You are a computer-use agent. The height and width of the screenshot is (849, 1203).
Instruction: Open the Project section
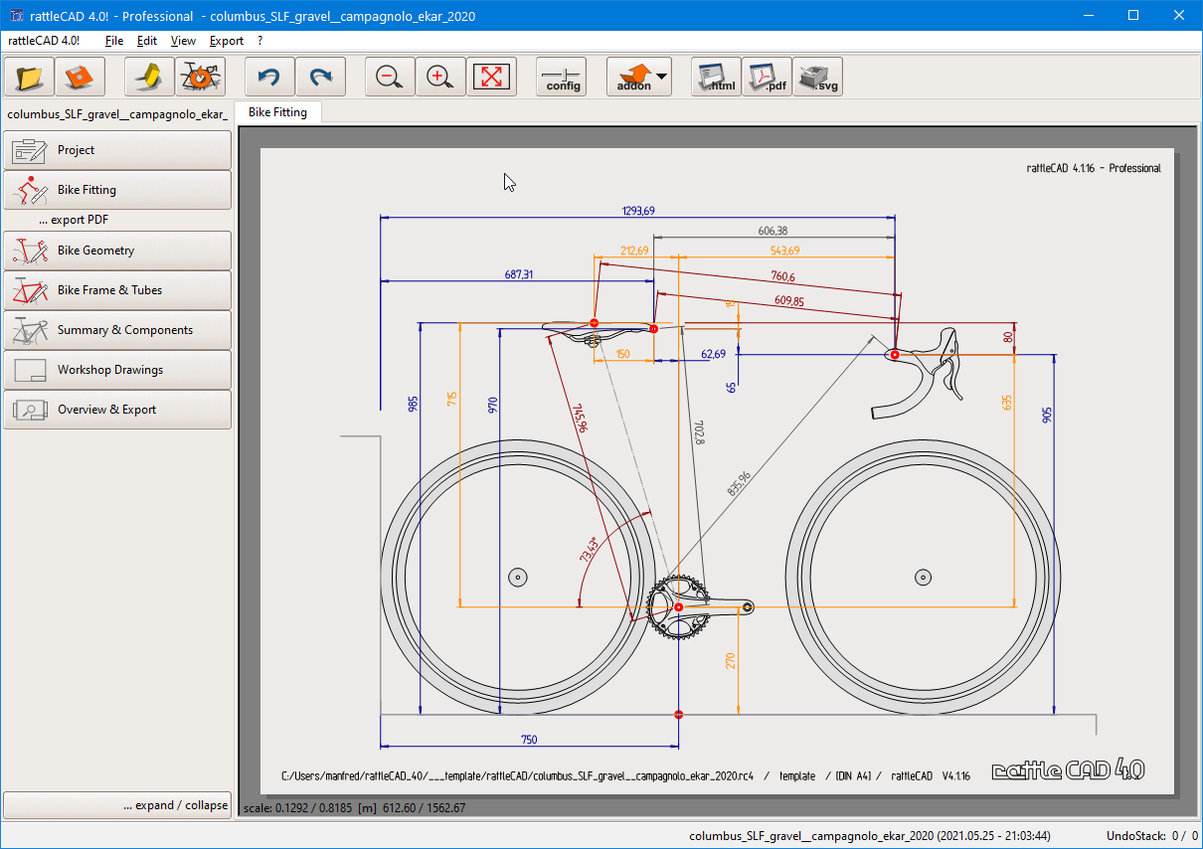pos(117,150)
